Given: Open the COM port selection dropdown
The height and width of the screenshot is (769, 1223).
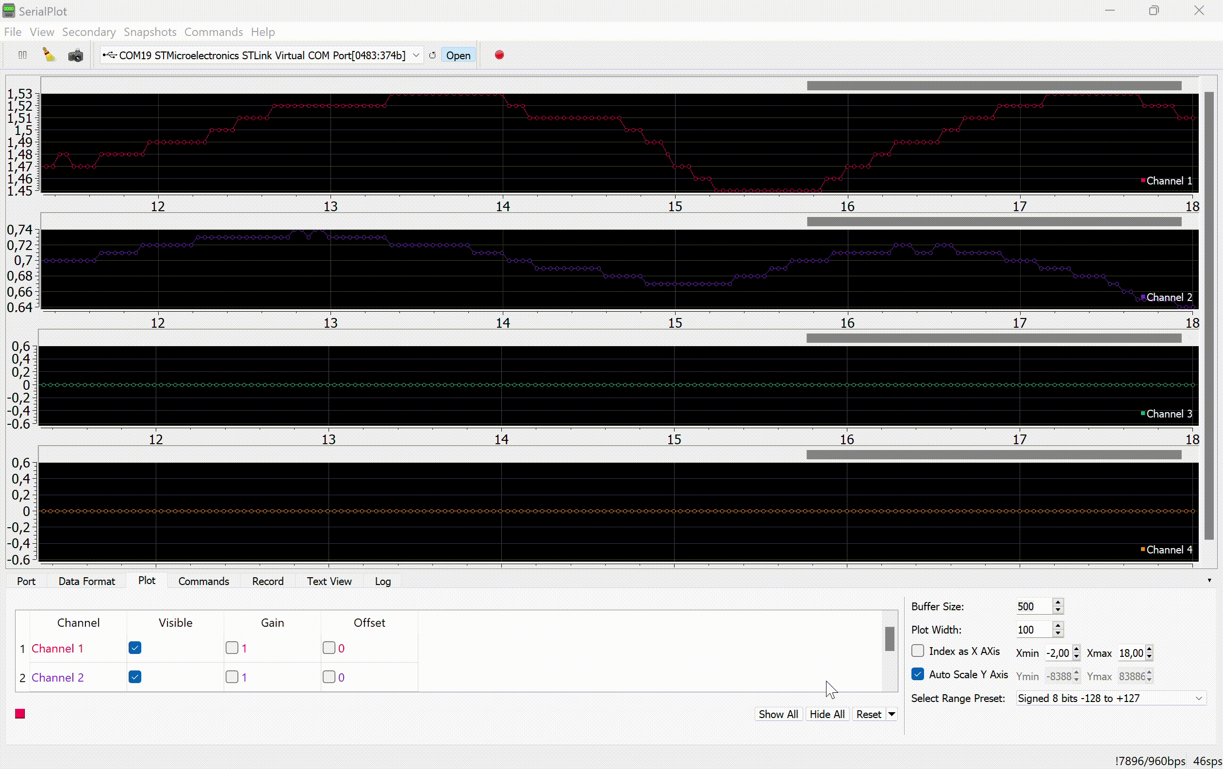Looking at the screenshot, I should 416,55.
